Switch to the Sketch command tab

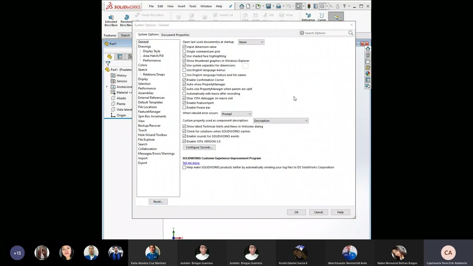125,35
